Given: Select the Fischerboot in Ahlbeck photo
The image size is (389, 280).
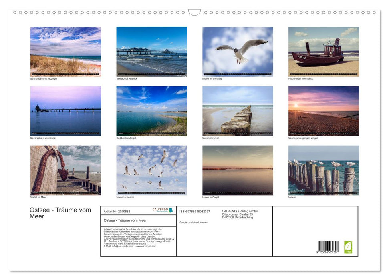Looking at the screenshot, I should tap(324, 51).
